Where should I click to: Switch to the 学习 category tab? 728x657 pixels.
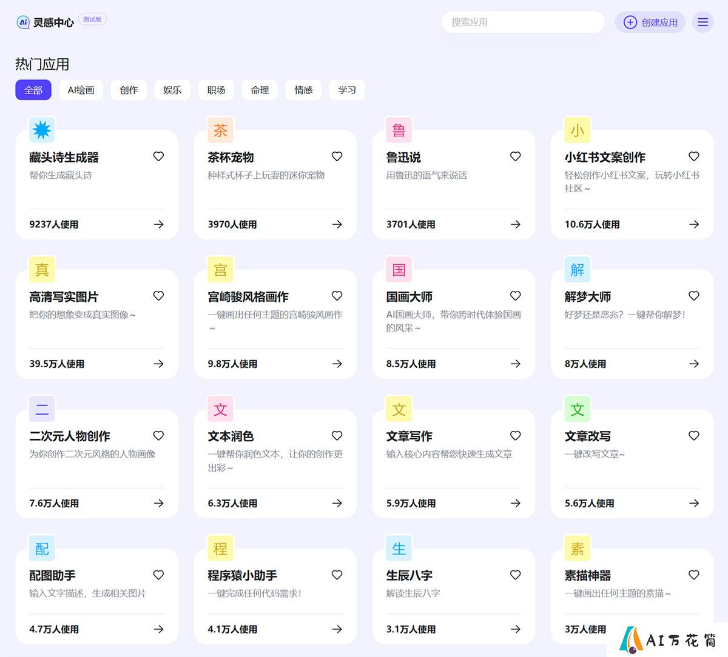click(x=347, y=90)
